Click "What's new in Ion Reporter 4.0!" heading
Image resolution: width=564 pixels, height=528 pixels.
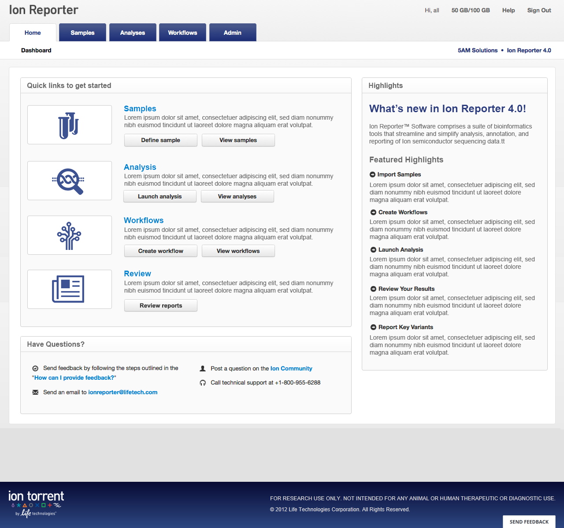click(x=448, y=109)
